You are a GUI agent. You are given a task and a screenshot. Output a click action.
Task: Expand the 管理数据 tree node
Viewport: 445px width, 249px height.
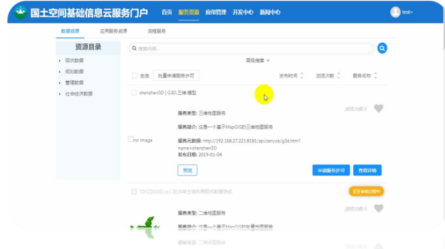60,83
